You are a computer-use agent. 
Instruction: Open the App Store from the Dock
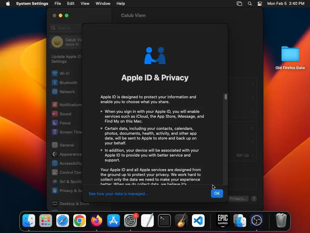point(114,221)
